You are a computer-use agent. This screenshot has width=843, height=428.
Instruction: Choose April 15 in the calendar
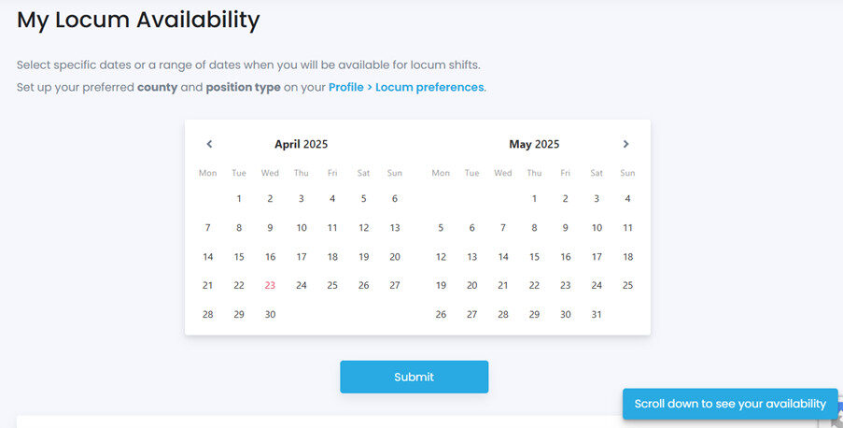[239, 256]
